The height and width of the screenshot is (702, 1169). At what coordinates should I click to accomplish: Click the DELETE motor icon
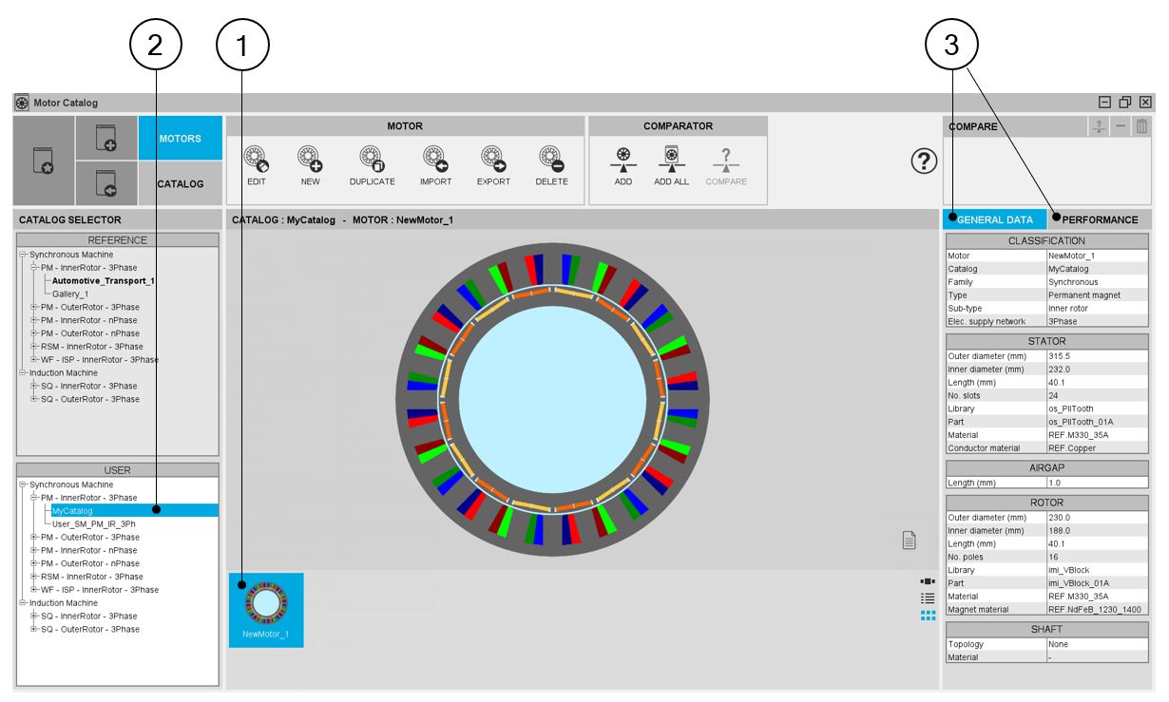(x=551, y=159)
